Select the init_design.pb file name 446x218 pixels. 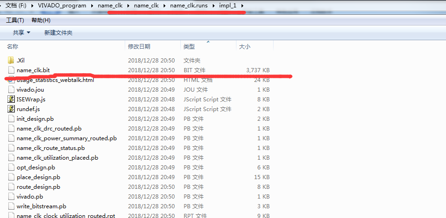[x=35, y=118]
